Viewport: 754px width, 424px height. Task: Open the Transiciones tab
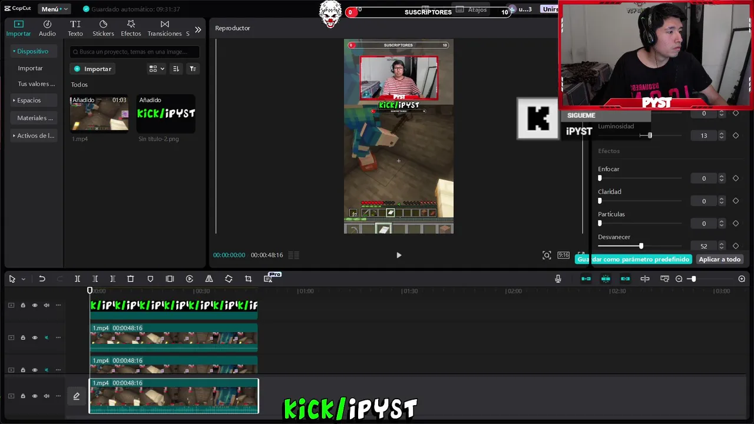pyautogui.click(x=164, y=28)
